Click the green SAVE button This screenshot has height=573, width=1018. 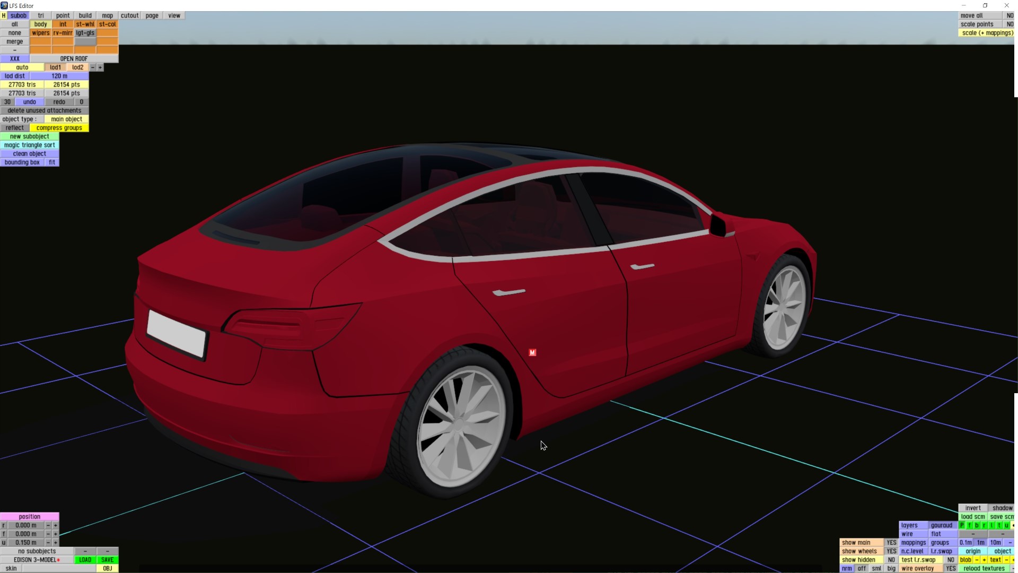[x=107, y=560]
